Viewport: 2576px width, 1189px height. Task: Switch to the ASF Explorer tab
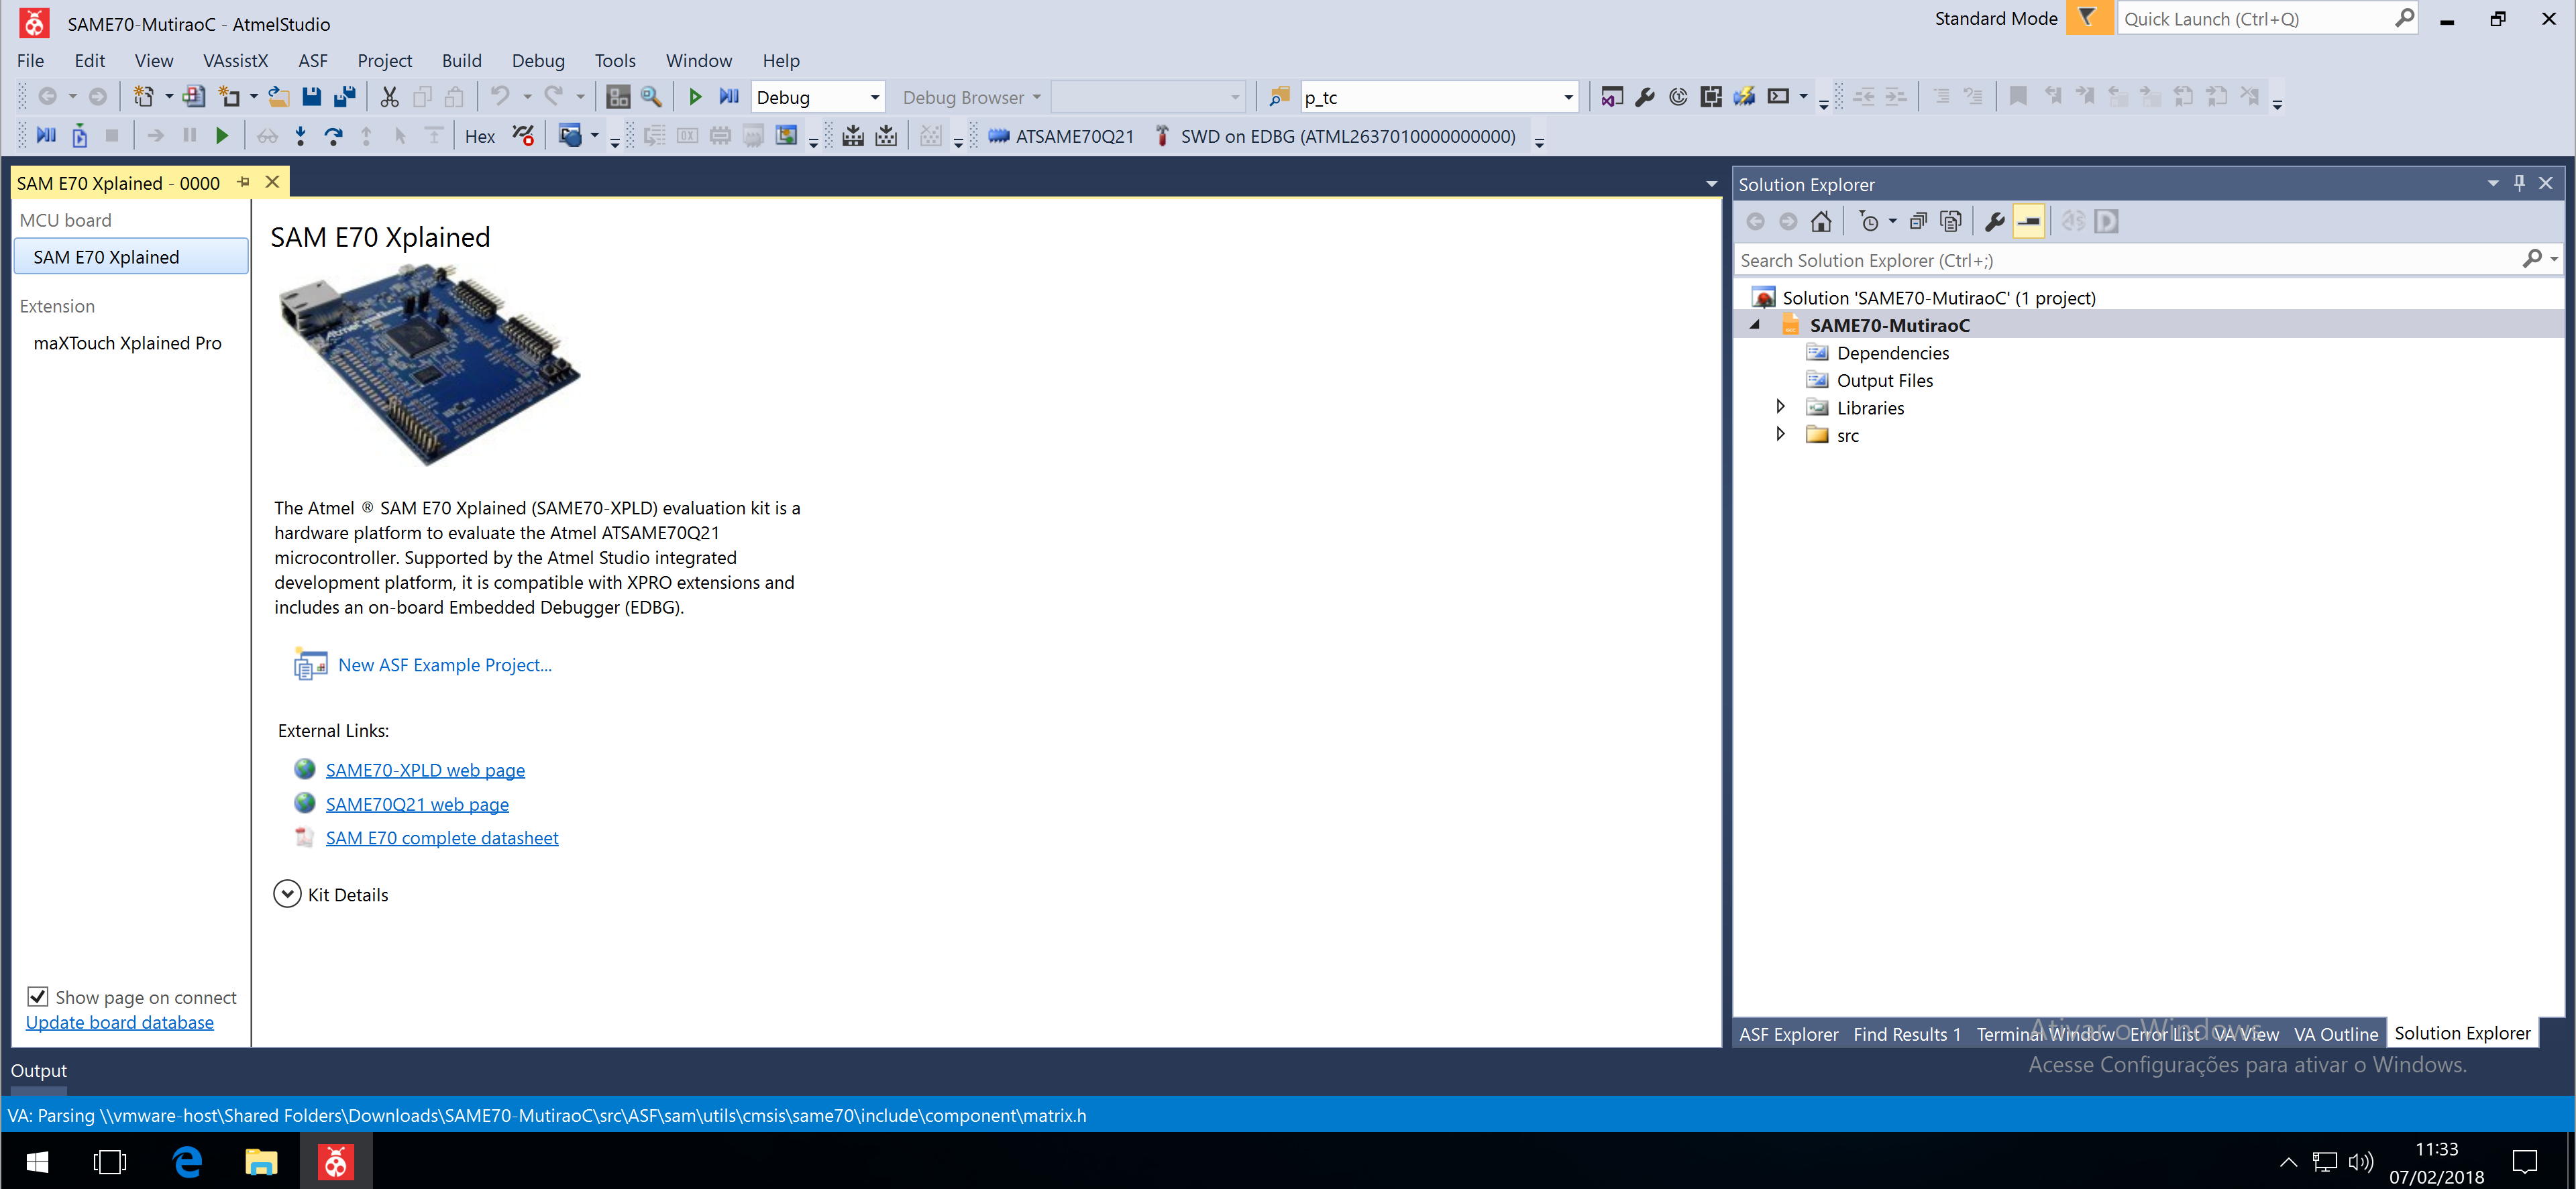(x=1788, y=1034)
